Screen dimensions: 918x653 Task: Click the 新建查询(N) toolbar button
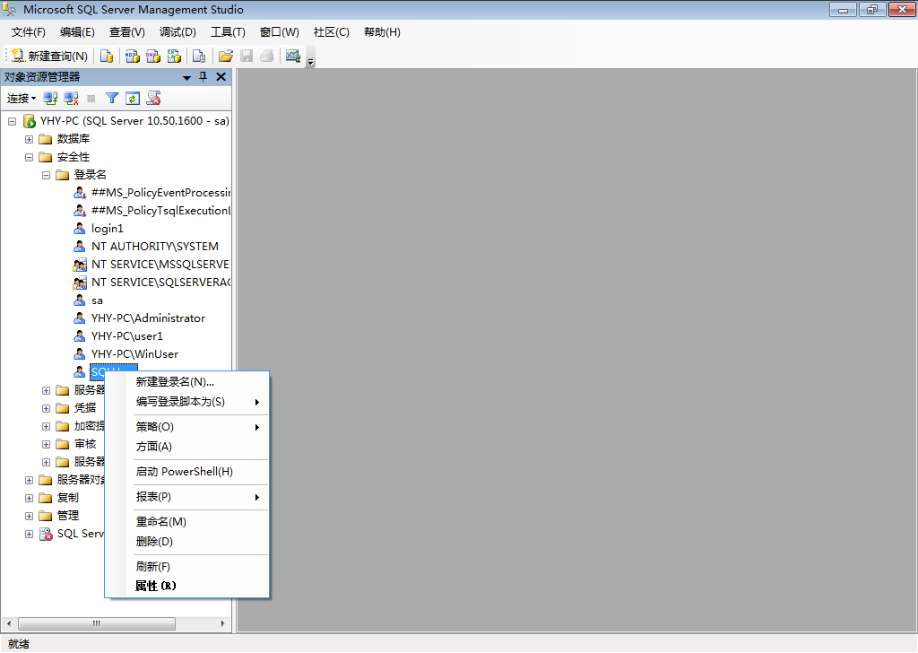coord(50,57)
